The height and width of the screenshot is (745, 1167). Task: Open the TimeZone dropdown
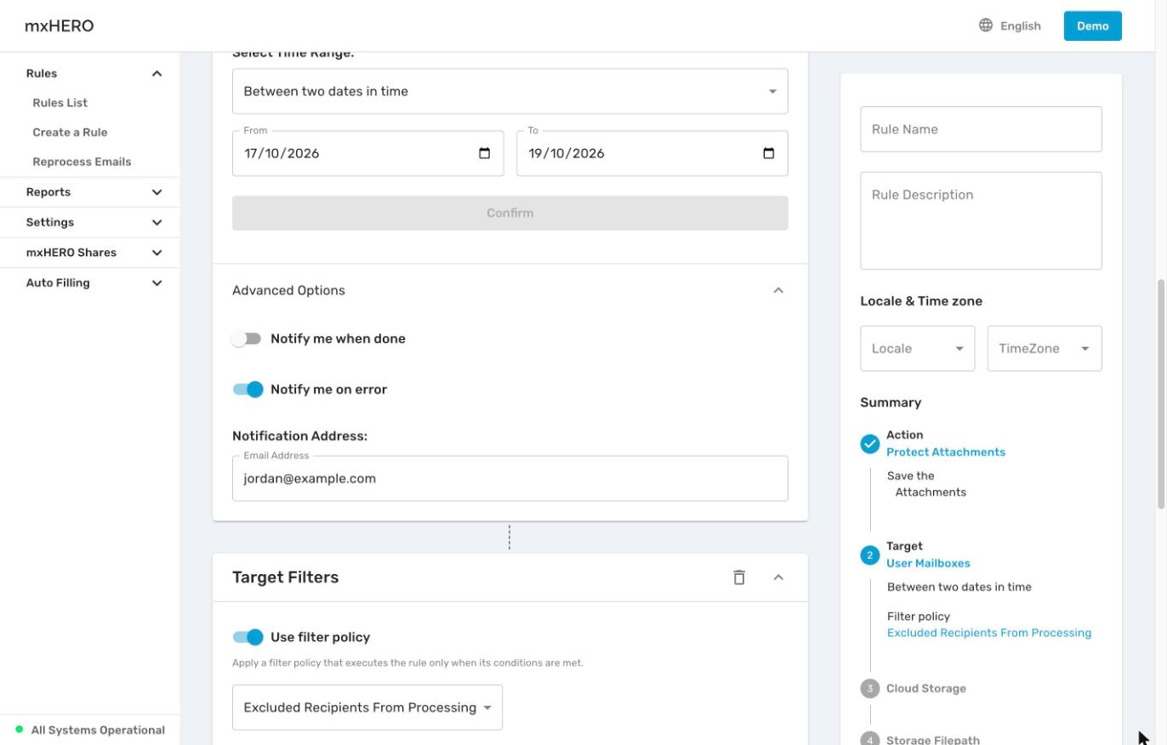[1045, 349]
